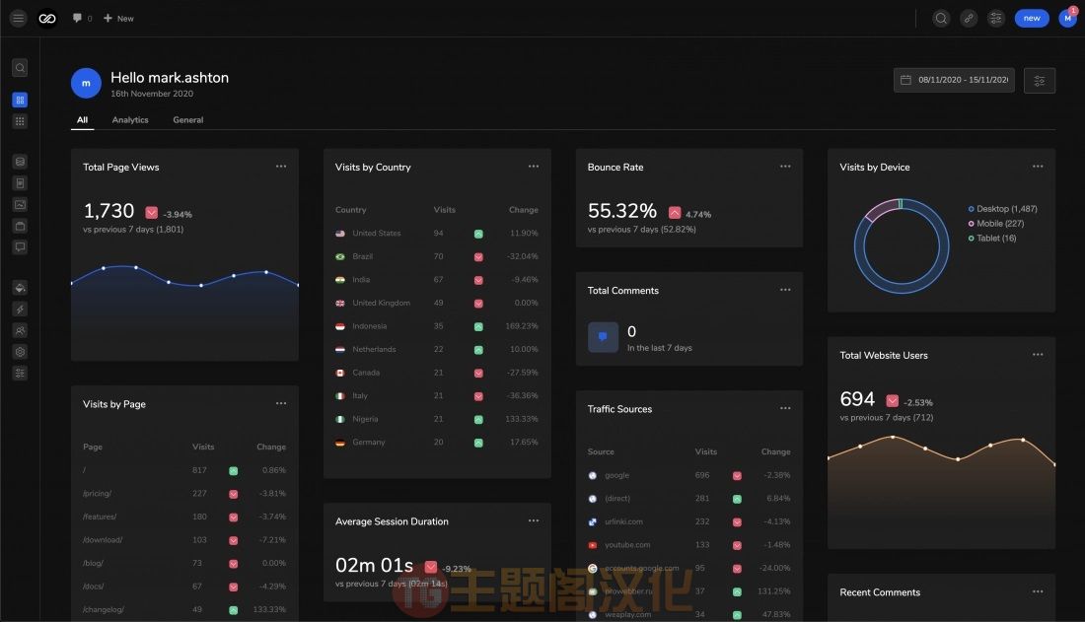
Task: Click the Indonesia country row
Action: coord(437,326)
